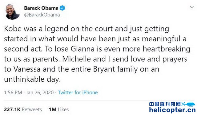The height and width of the screenshot is (115, 197).
Task: Expand the tweet options chevron
Action: coord(192,7)
